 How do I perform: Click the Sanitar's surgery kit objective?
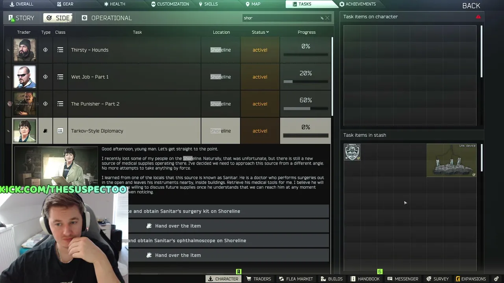click(228, 211)
